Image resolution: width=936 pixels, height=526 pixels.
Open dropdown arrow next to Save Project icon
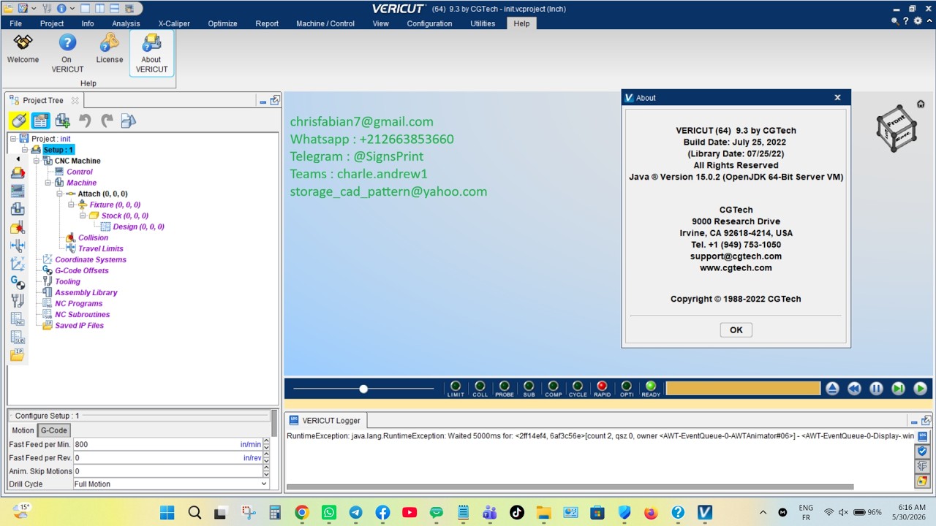click(34, 9)
